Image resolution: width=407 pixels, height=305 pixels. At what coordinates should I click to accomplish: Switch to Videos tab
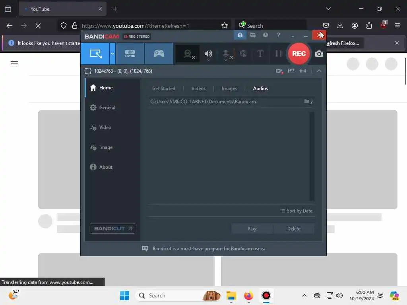click(x=198, y=89)
